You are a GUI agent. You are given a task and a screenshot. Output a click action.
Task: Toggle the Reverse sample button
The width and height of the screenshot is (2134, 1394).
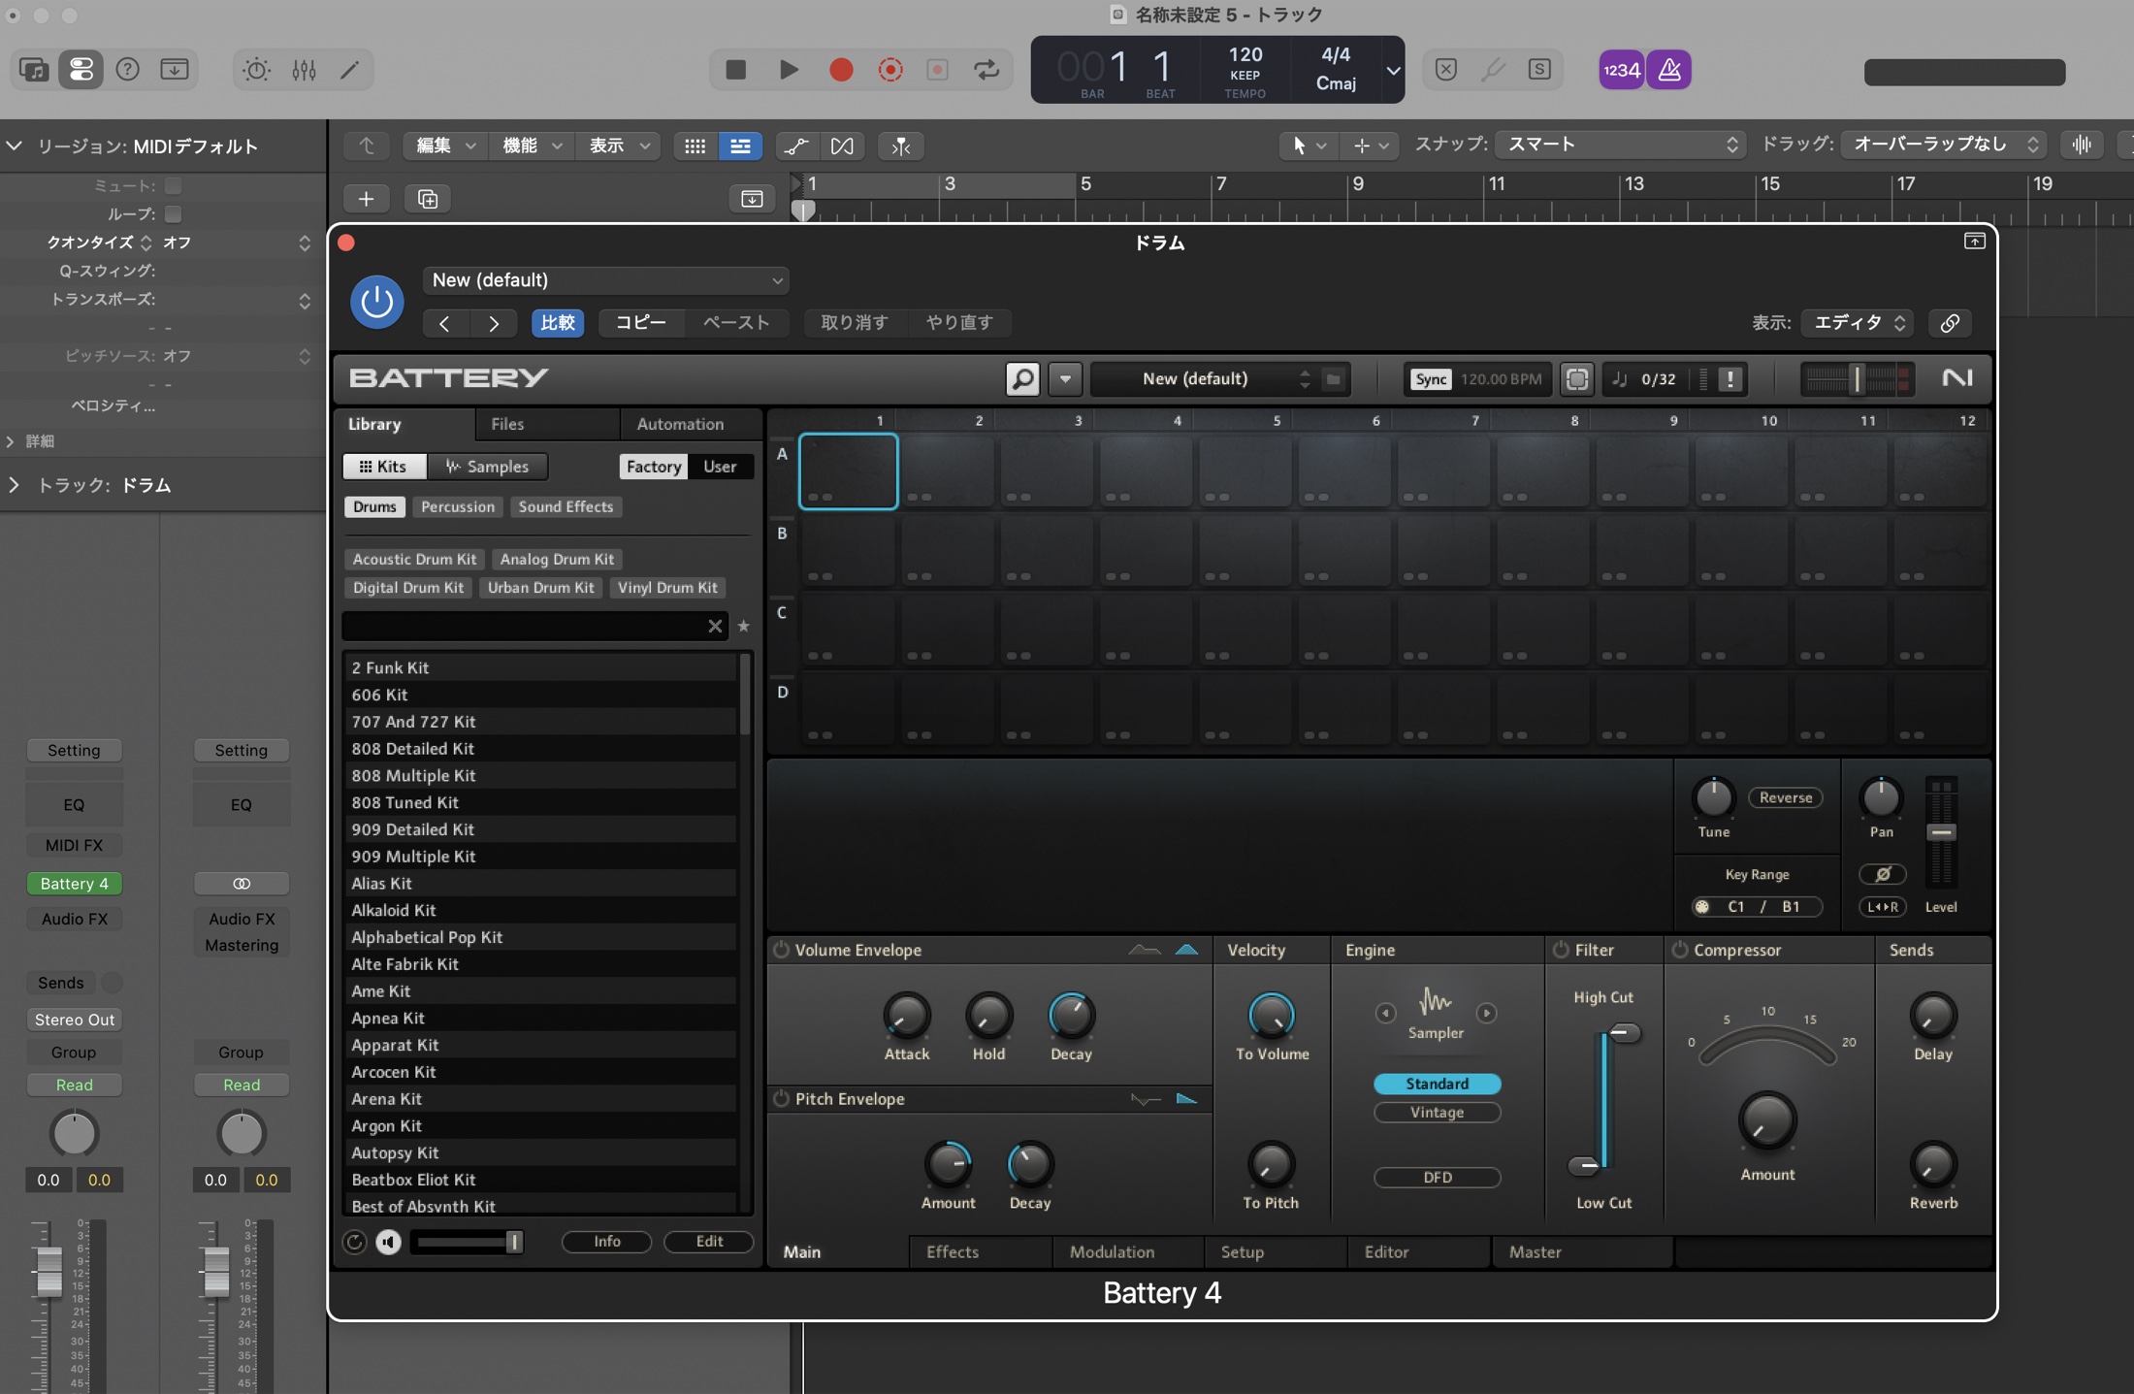click(x=1786, y=797)
